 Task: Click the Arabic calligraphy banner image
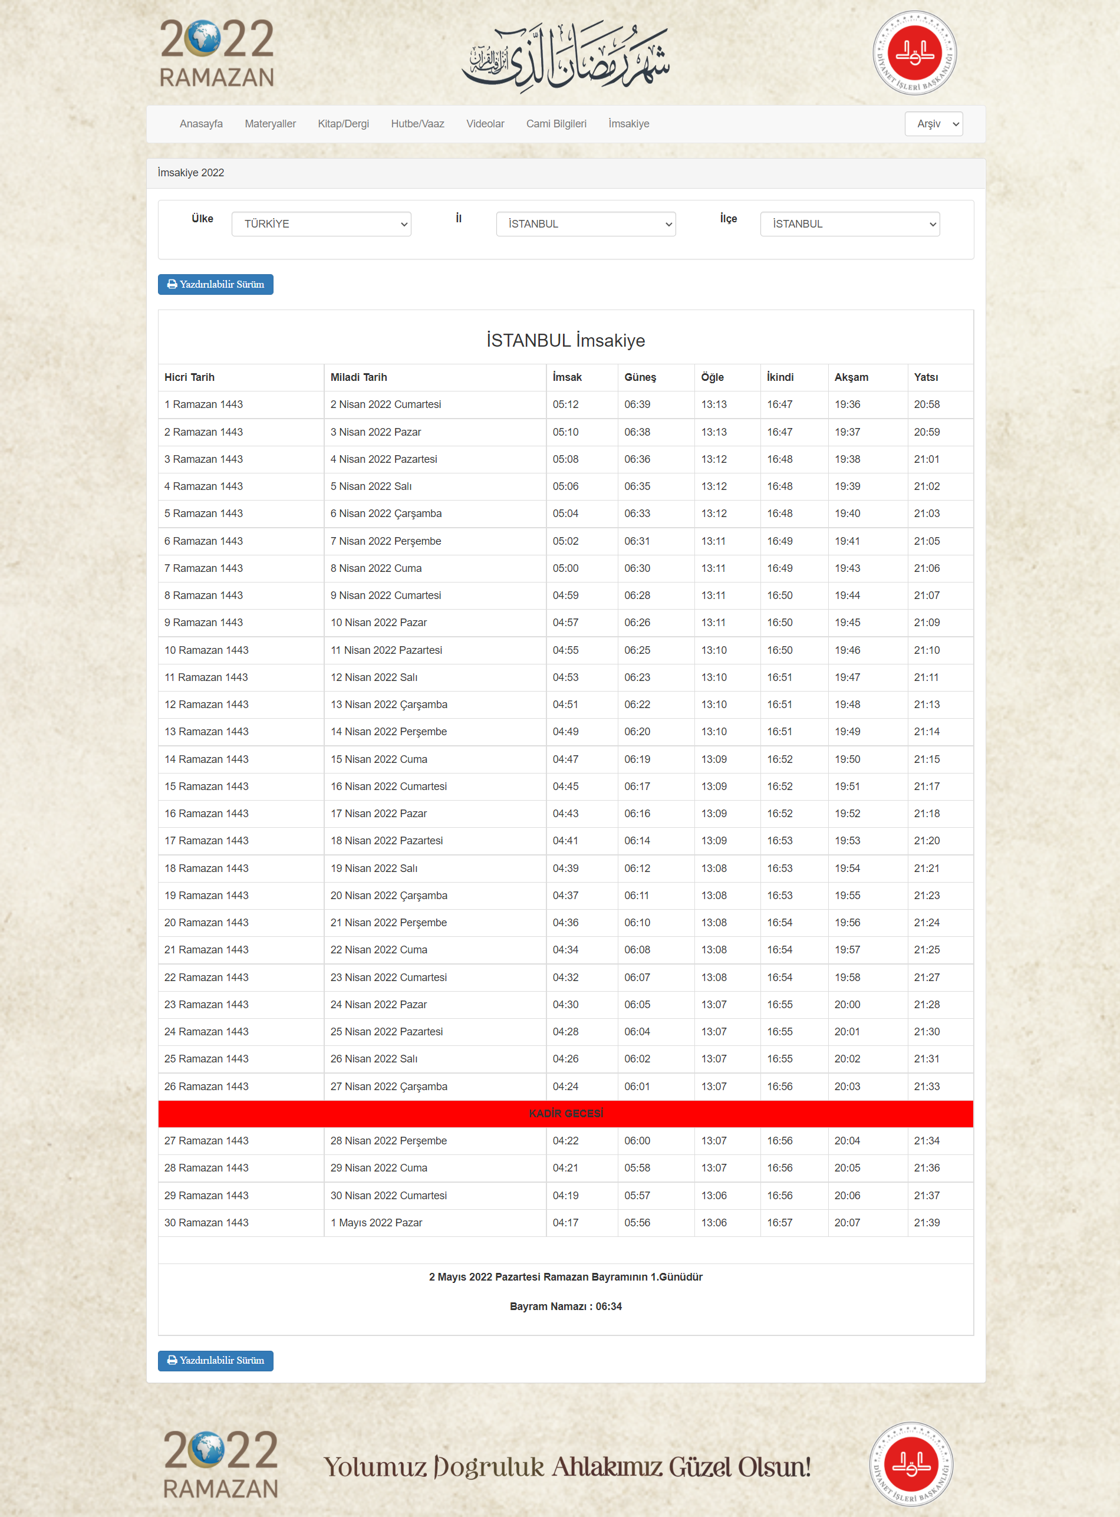click(x=566, y=57)
